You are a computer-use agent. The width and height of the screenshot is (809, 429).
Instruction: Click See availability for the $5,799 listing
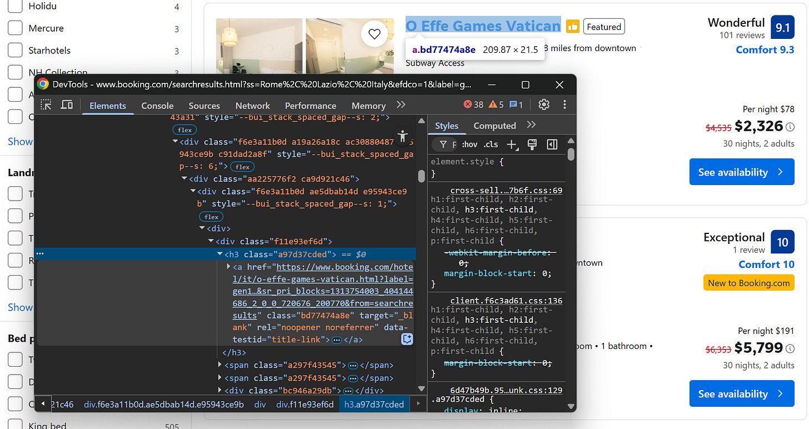(x=742, y=394)
